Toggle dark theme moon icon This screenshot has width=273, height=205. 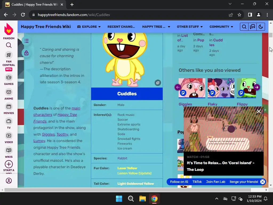point(261,27)
